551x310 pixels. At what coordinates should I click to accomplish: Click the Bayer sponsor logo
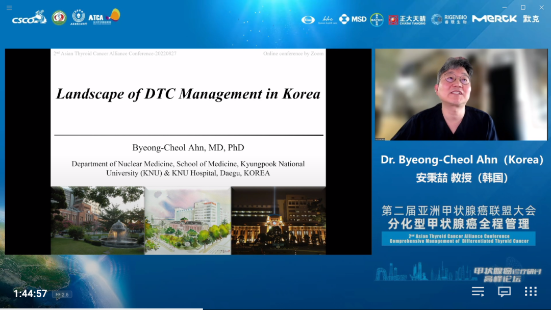point(377,19)
